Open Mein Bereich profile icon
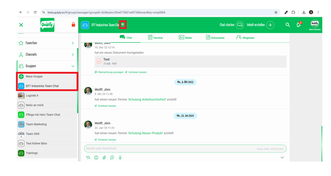Viewport: 331px width, 176px height. pos(315,24)
